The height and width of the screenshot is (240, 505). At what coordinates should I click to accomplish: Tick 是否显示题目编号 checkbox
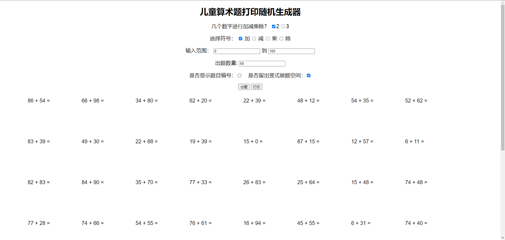239,76
